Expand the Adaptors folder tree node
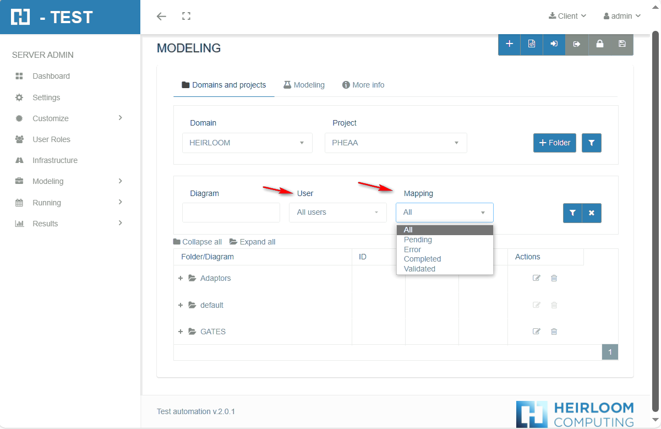Image resolution: width=661 pixels, height=429 pixels. click(181, 278)
